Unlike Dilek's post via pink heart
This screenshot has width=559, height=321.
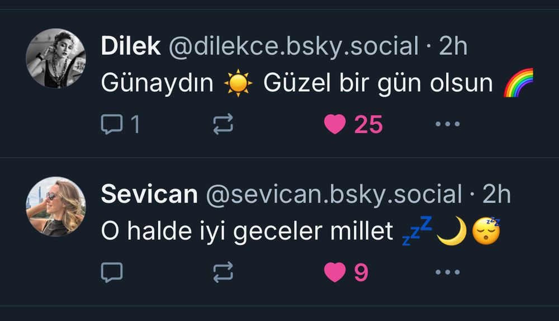point(335,124)
